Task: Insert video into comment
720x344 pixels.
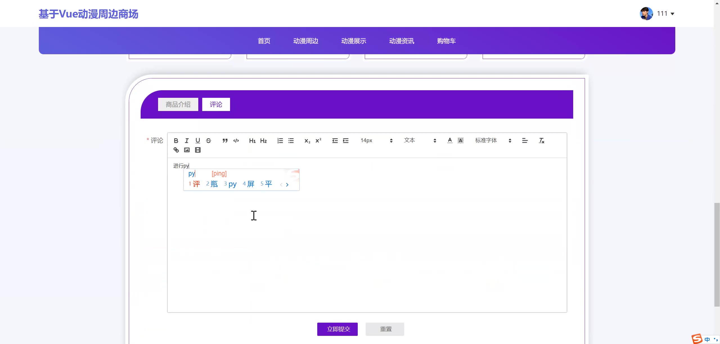Action: pyautogui.click(x=198, y=150)
